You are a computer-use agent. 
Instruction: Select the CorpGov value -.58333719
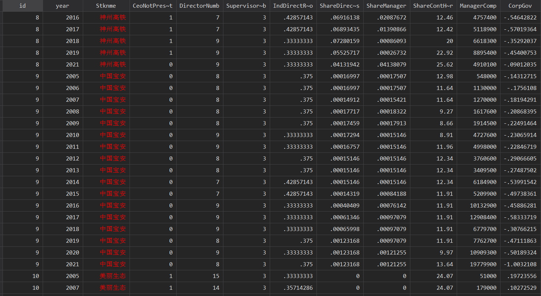520,217
